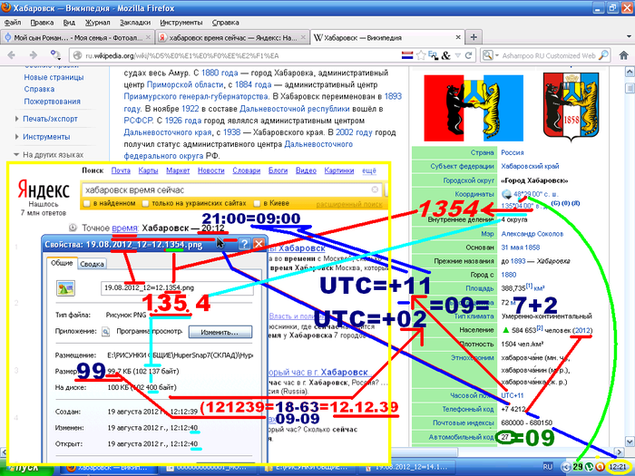Toggle the в Киеве checkbox
Screen dimensions: 635x476
coord(257,204)
